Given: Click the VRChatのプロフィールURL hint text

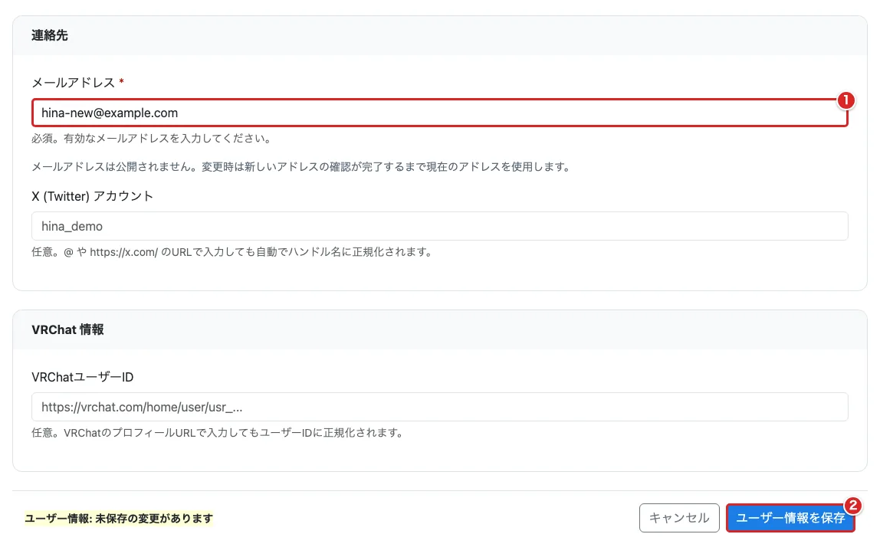Looking at the screenshot, I should click(x=218, y=432).
